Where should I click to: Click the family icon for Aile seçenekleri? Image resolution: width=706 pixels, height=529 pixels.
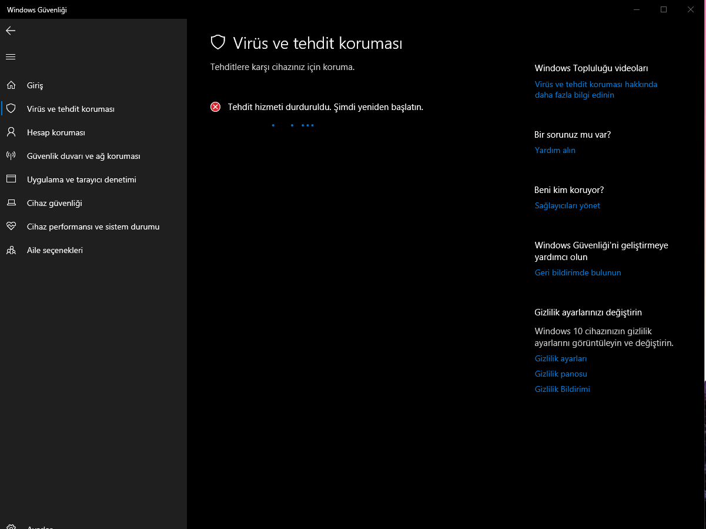[x=11, y=250]
